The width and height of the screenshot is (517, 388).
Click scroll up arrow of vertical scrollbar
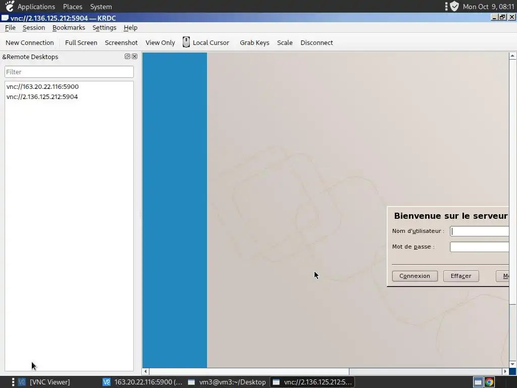pyautogui.click(x=512, y=56)
